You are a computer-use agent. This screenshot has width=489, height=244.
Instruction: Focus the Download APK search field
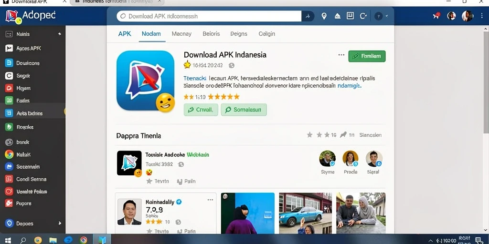209,16
